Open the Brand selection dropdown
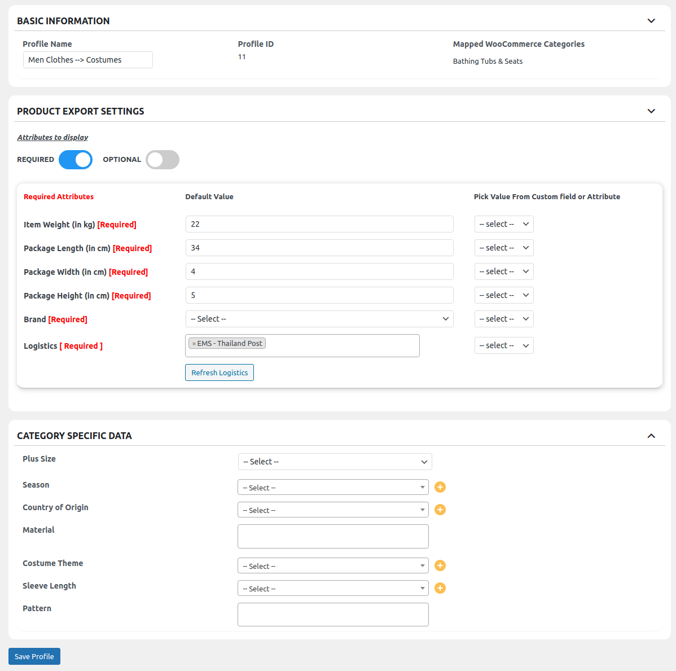Viewport: 676px width, 671px height. pos(319,318)
